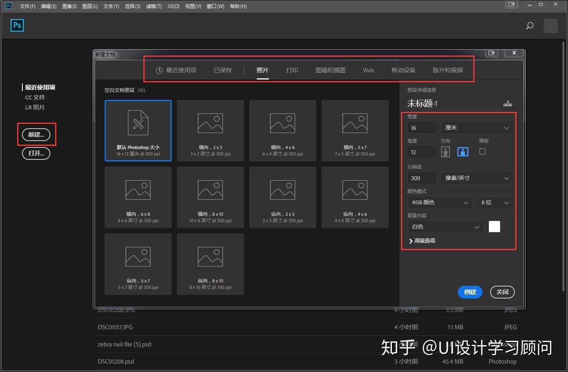Viewport: 568px width, 372px height.
Task: Select 横向, 6 x 8 preset
Action: (138, 197)
